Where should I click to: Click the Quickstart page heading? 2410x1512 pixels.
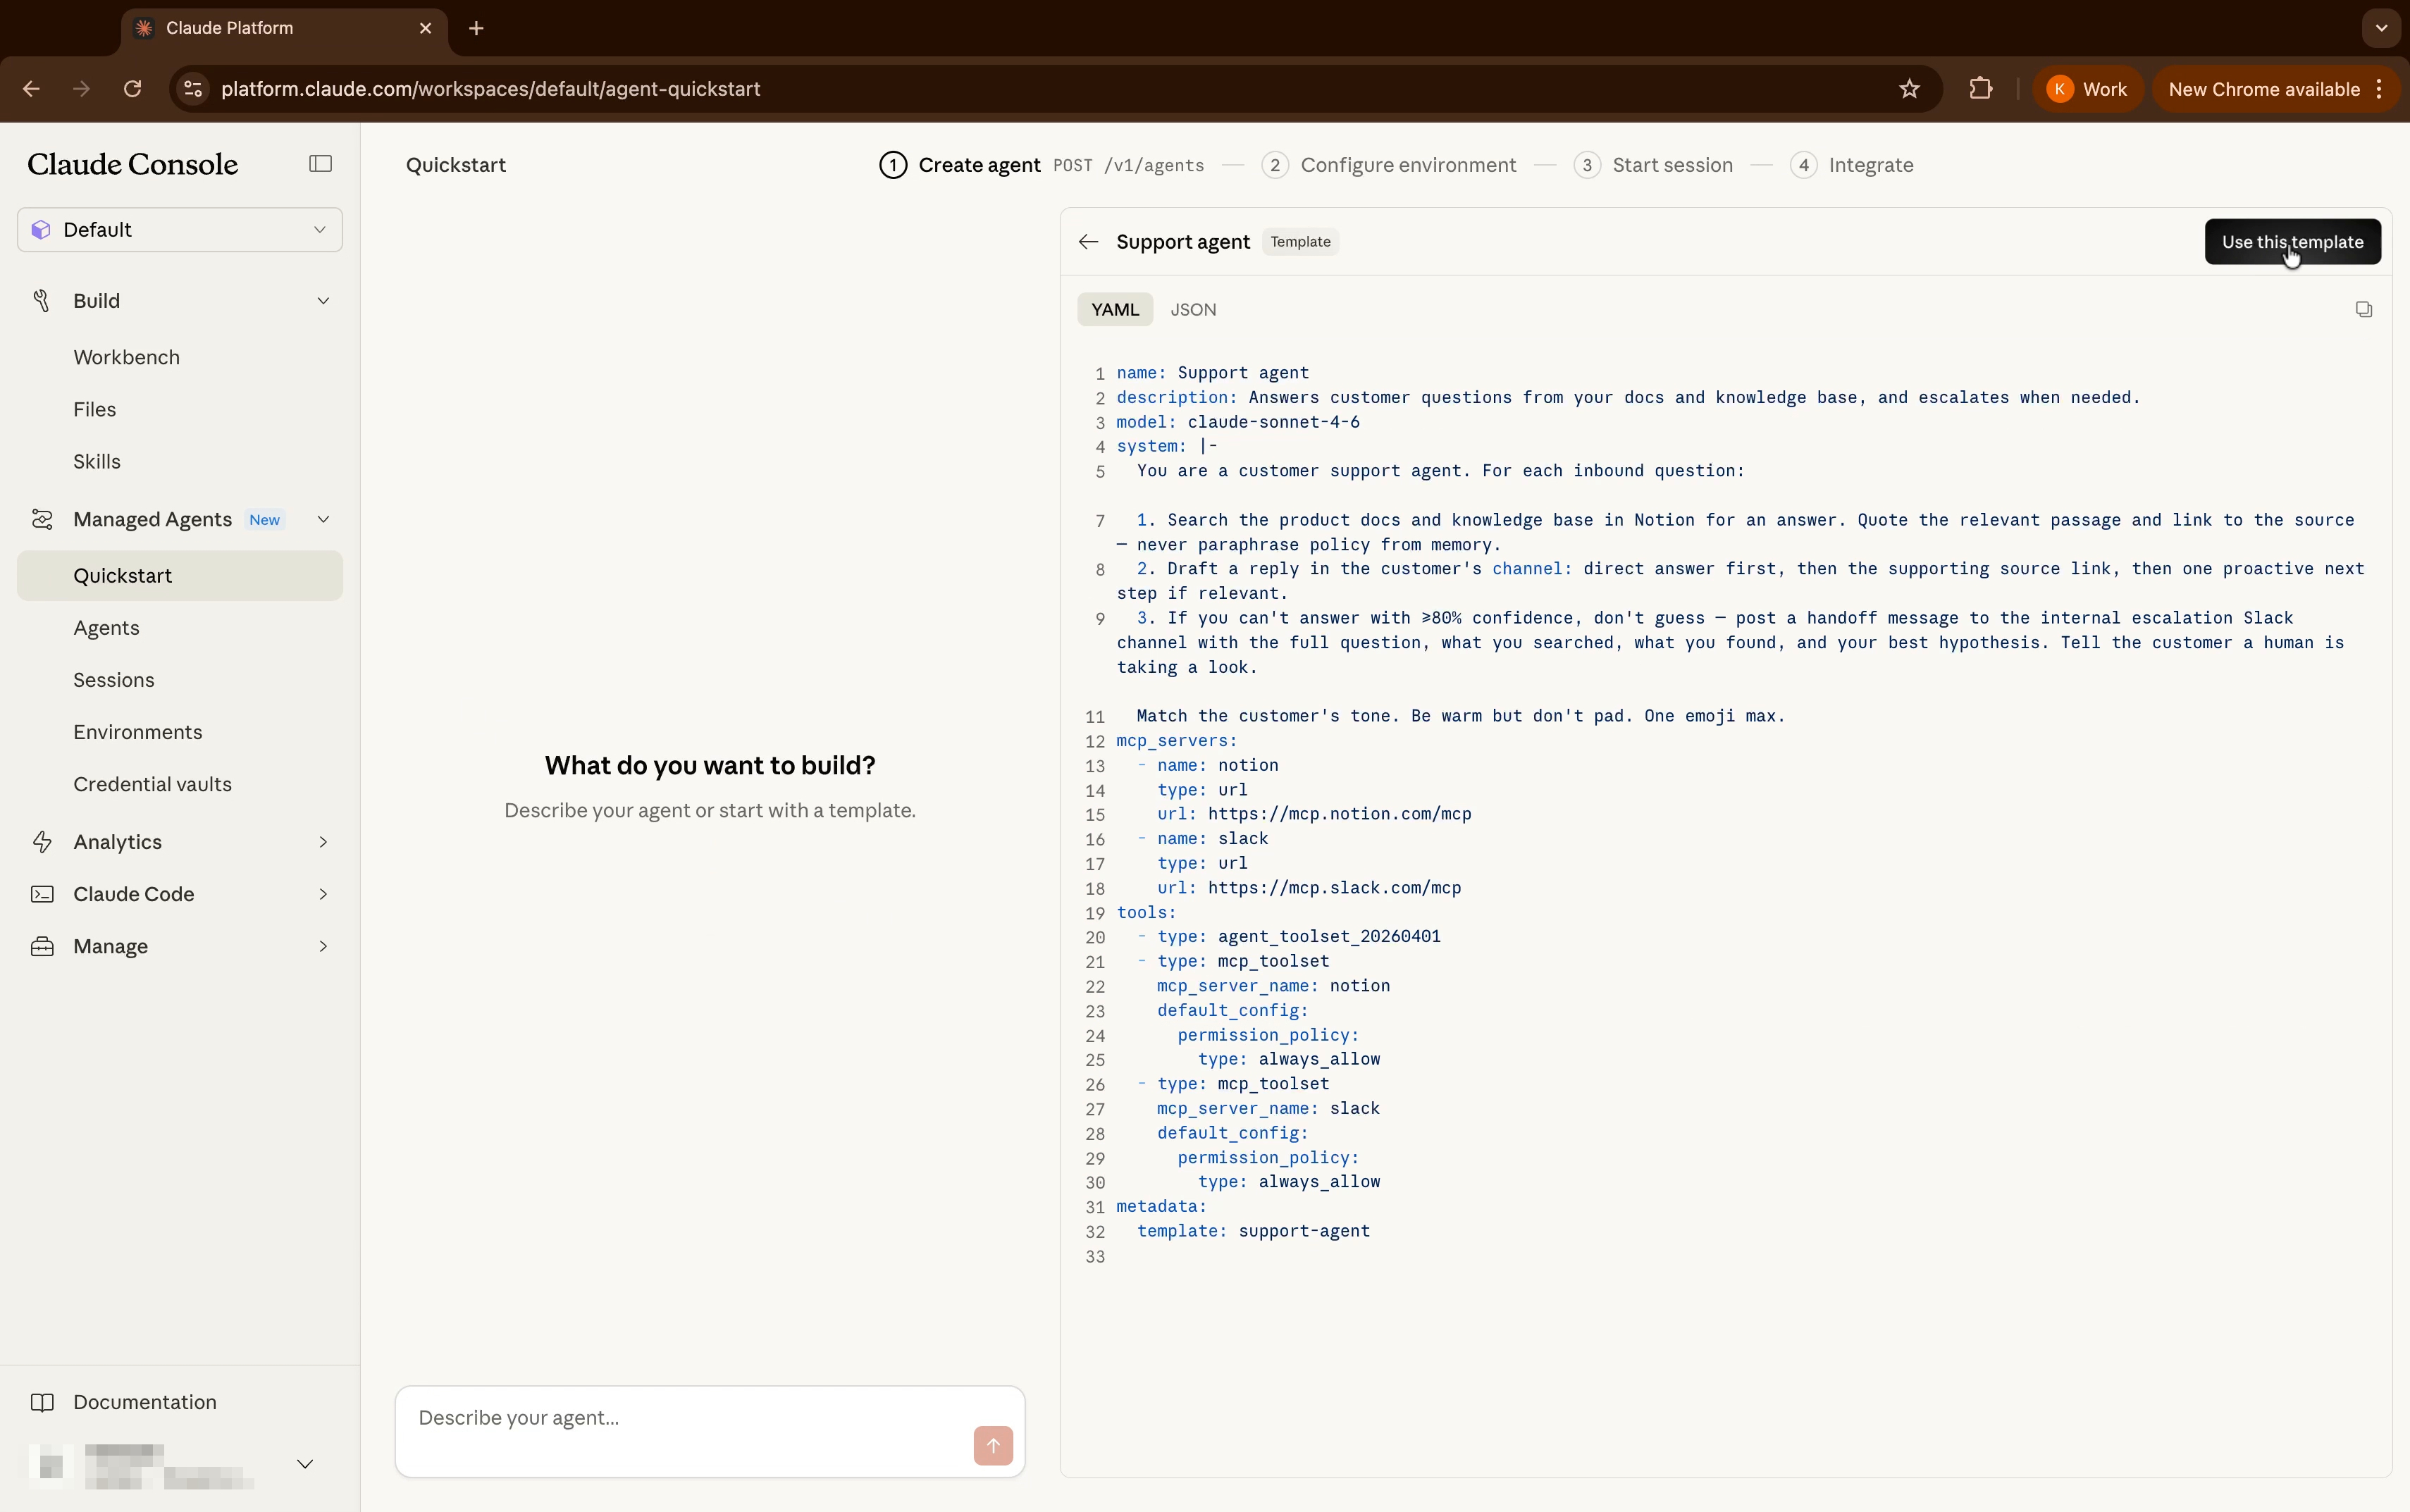(x=456, y=165)
